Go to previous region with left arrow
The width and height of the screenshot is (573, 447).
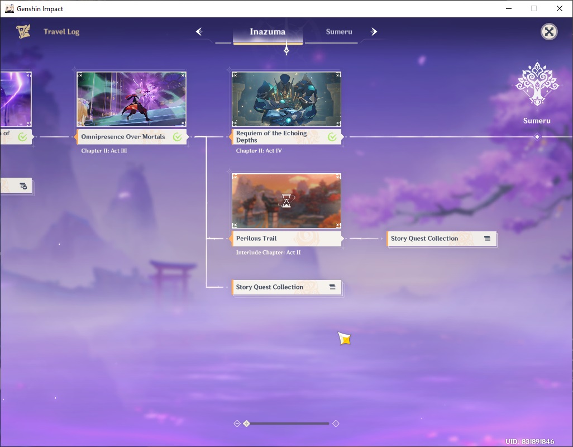(x=199, y=32)
